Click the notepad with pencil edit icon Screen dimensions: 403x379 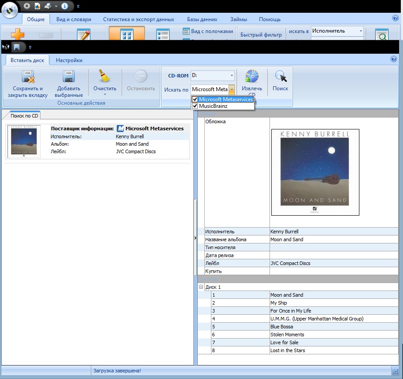(84, 34)
